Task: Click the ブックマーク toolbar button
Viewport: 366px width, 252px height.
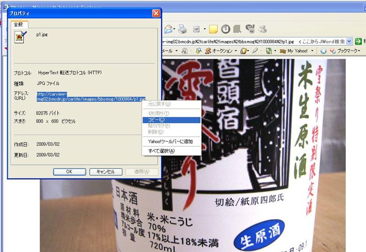Action: [x=345, y=51]
